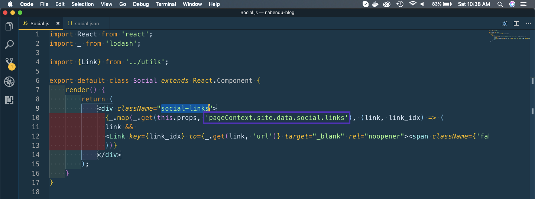Split the editor with split icon
The width and height of the screenshot is (535, 199).
click(516, 23)
